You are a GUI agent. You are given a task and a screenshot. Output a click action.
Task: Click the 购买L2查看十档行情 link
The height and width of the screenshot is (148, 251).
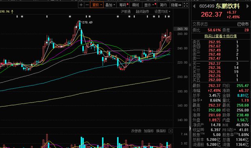[x=220, y=36]
